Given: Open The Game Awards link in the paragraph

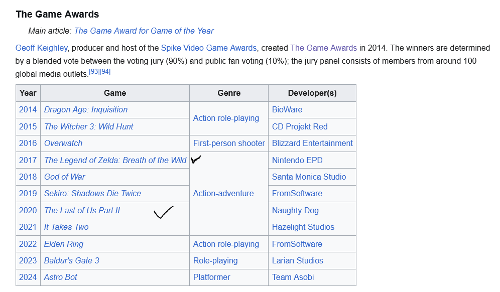Looking at the screenshot, I should tap(323, 48).
